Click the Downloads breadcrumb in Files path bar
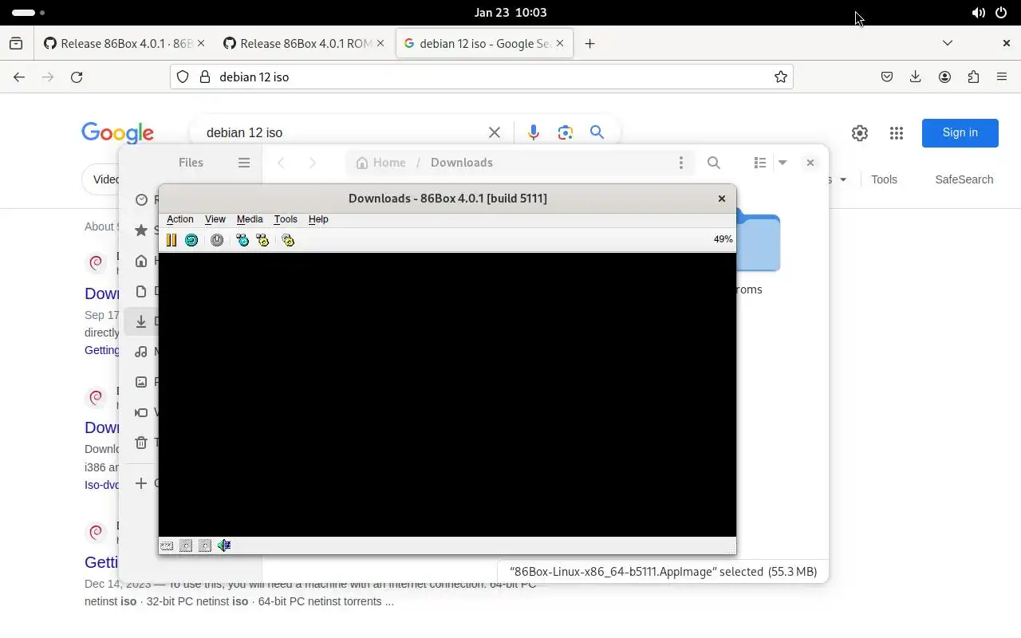Viewport: 1021px width, 638px height. 462,163
